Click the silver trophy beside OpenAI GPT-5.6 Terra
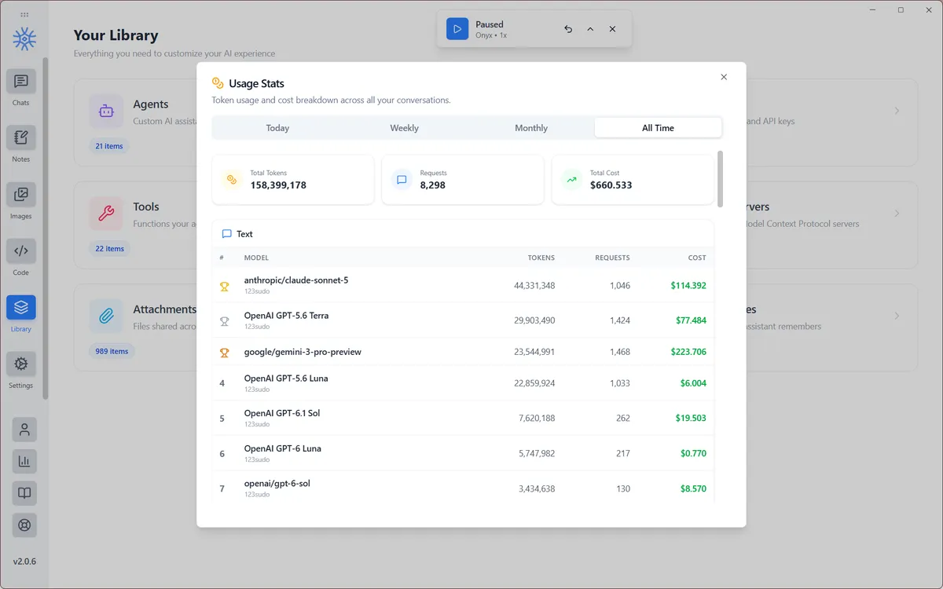Image resolution: width=943 pixels, height=589 pixels. click(x=224, y=321)
